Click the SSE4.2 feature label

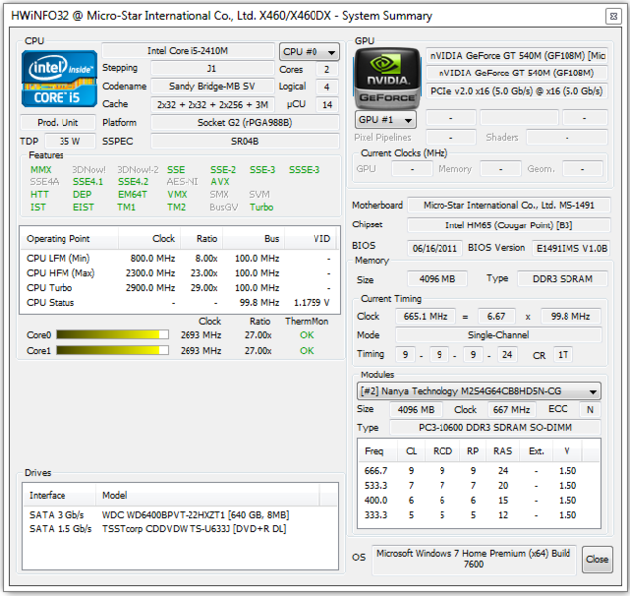(133, 182)
